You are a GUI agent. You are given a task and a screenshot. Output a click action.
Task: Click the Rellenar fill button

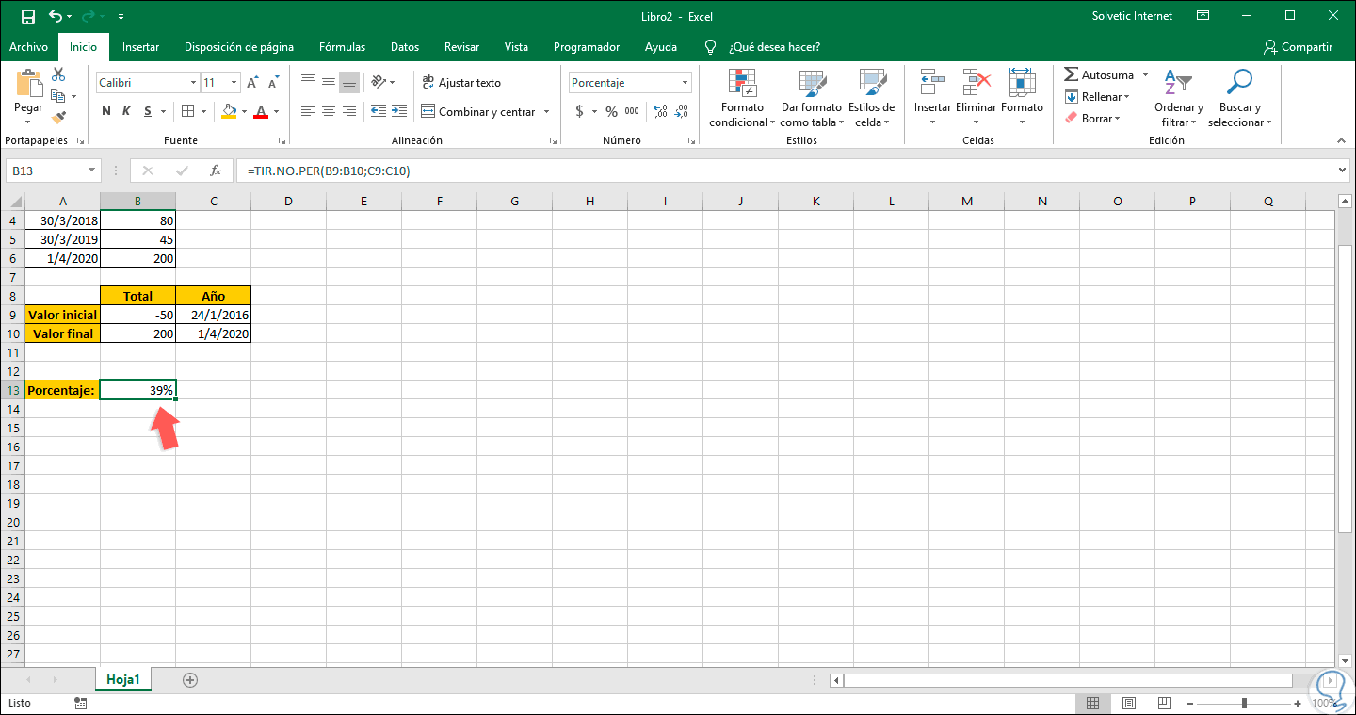tap(1097, 97)
